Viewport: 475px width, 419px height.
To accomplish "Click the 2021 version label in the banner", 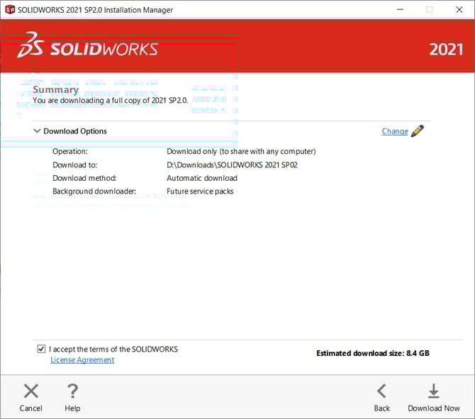I will click(x=446, y=50).
